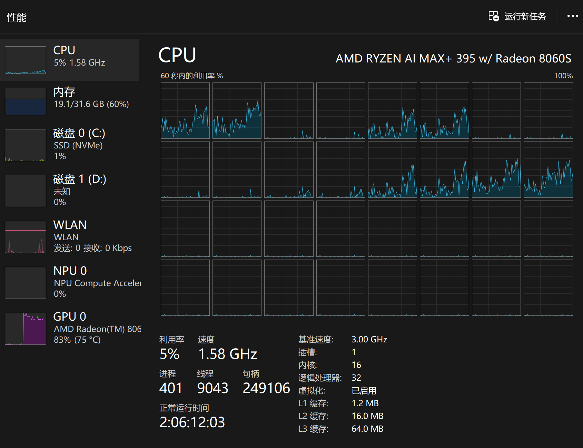This screenshot has width=583, height=448.
Task: Click the memory usage mini graph thumbnail
Action: click(26, 101)
